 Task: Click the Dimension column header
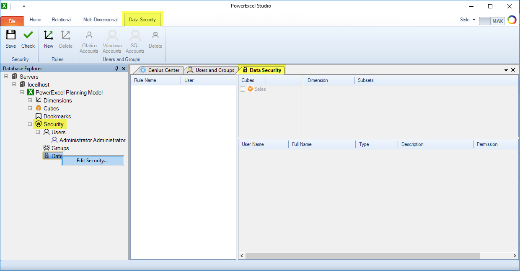click(329, 80)
